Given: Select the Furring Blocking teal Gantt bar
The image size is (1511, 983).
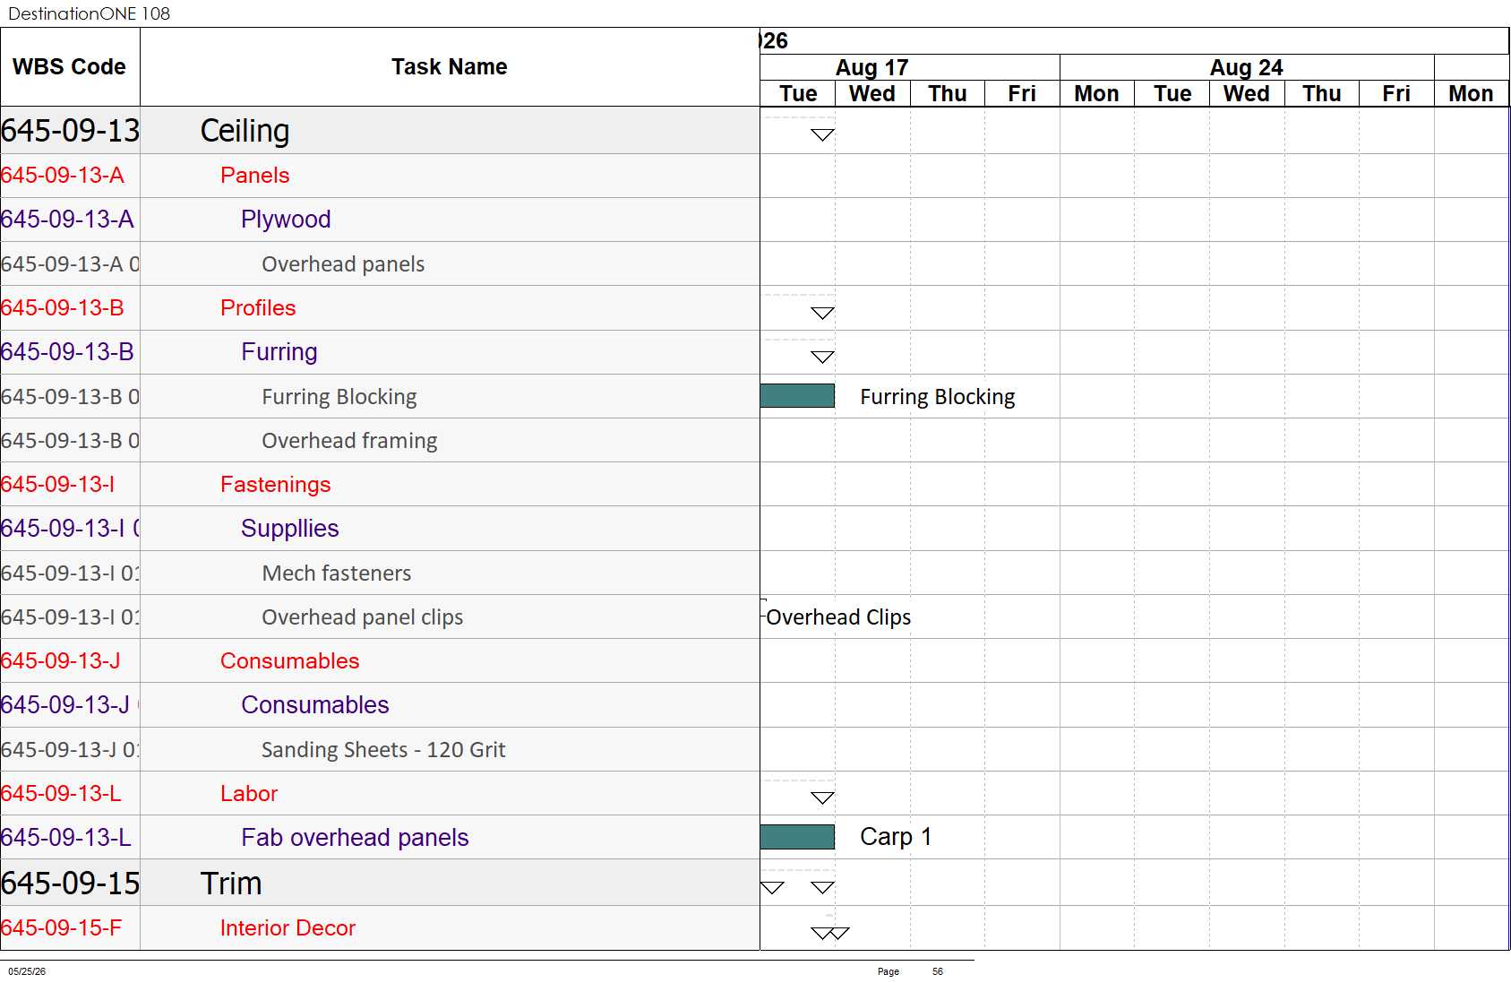Looking at the screenshot, I should 797,396.
